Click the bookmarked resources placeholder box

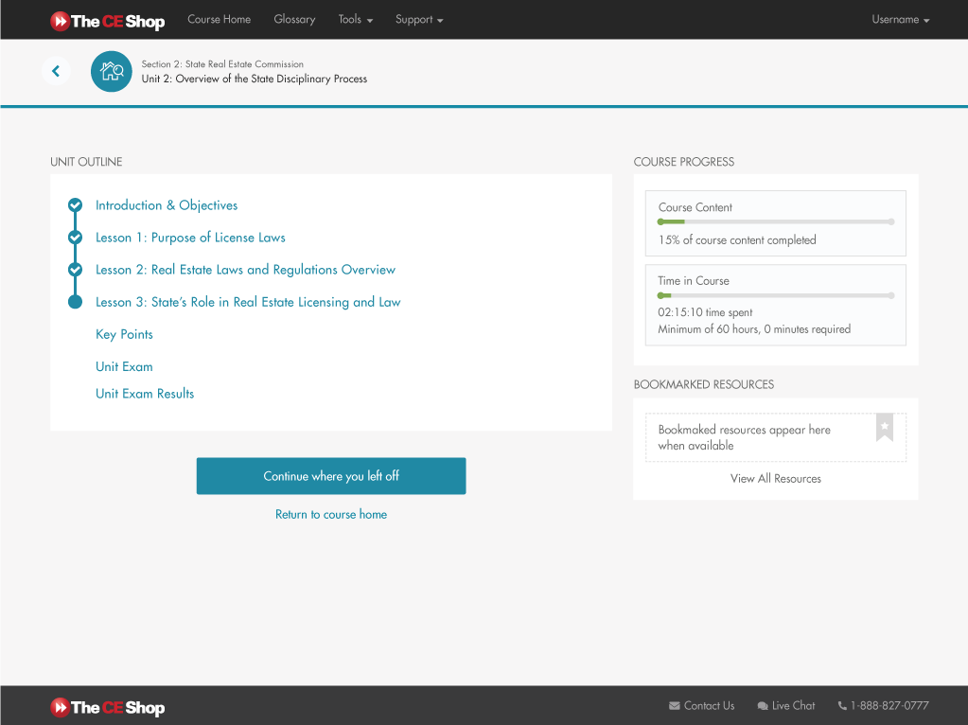click(775, 437)
